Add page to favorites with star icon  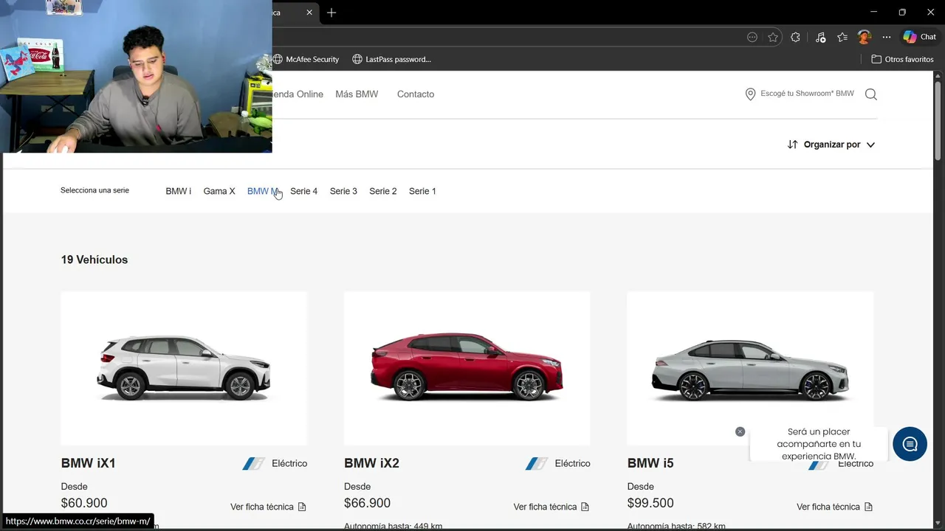point(773,37)
